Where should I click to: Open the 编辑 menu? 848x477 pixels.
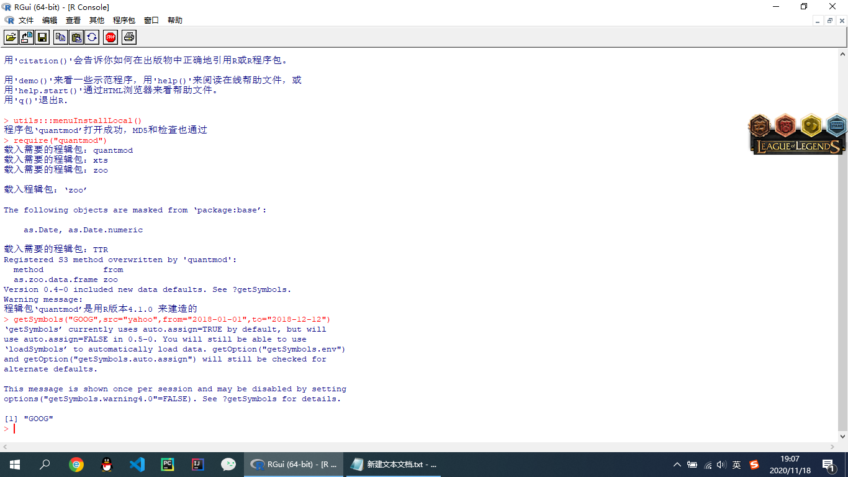point(50,20)
